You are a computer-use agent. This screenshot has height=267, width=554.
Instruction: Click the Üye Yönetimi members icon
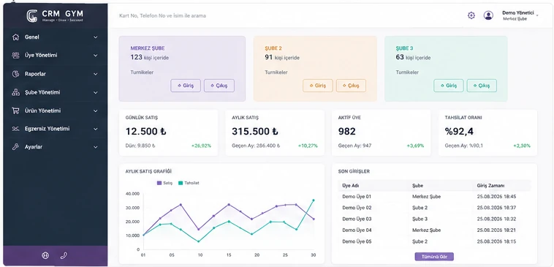click(15, 56)
